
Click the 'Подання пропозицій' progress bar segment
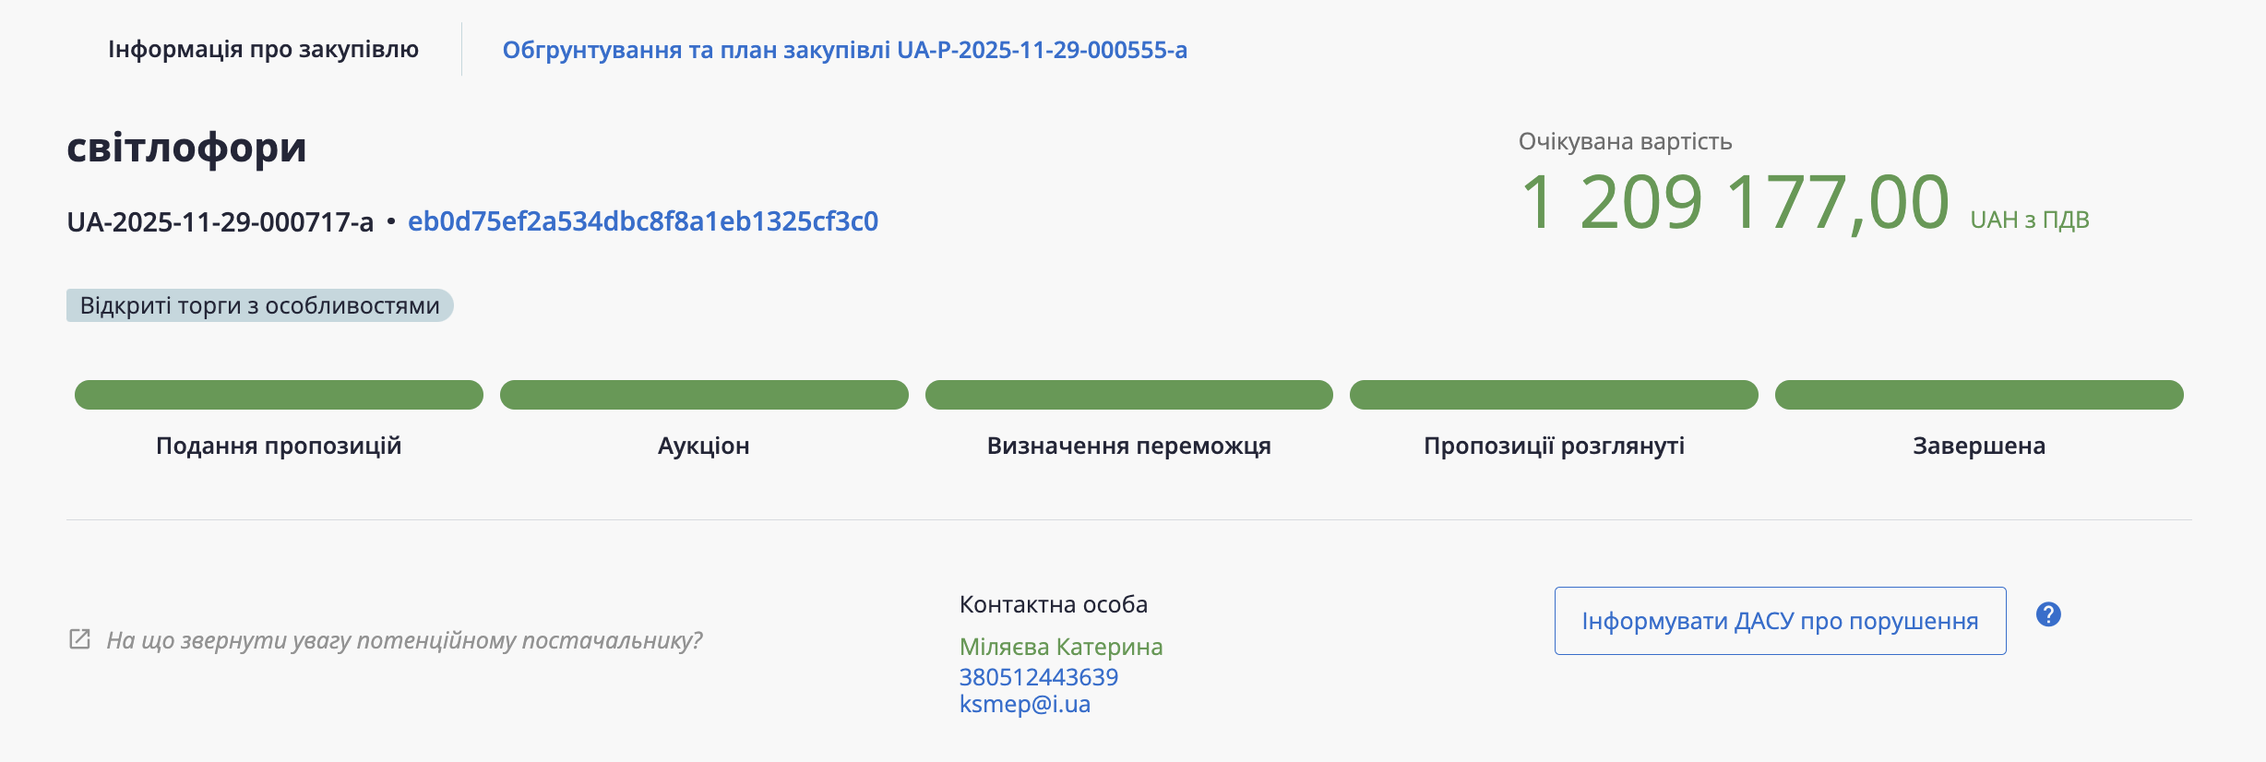pos(279,395)
